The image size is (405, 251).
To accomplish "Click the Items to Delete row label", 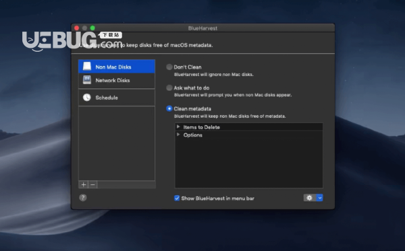I will click(201, 127).
